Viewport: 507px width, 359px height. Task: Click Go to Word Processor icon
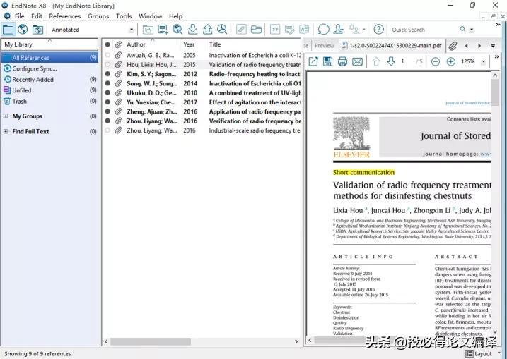(304, 30)
